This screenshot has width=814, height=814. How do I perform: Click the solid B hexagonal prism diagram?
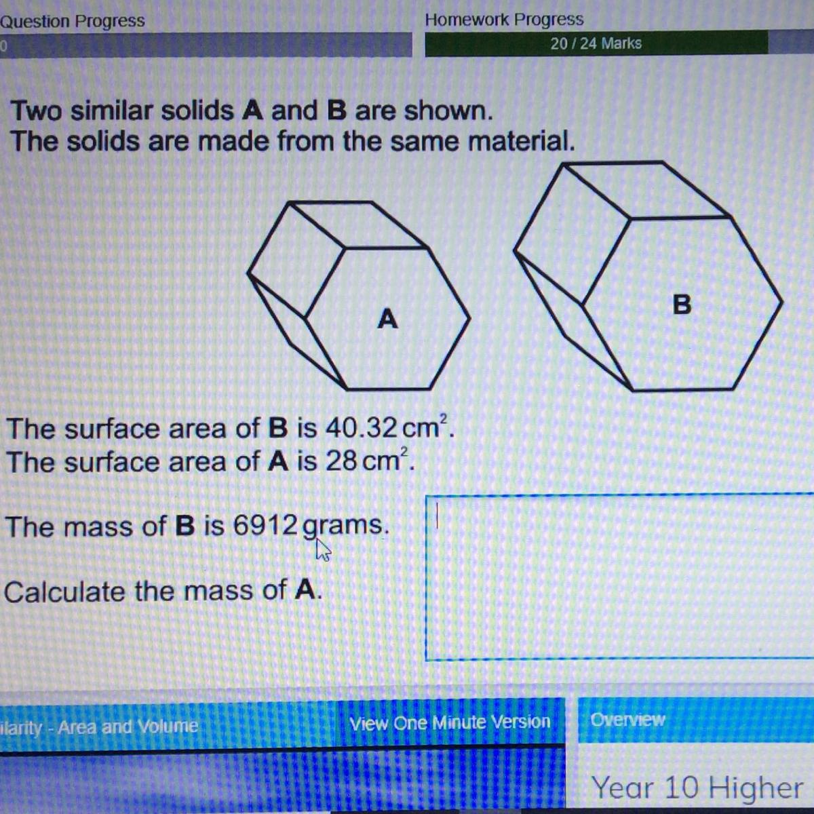[x=648, y=276]
